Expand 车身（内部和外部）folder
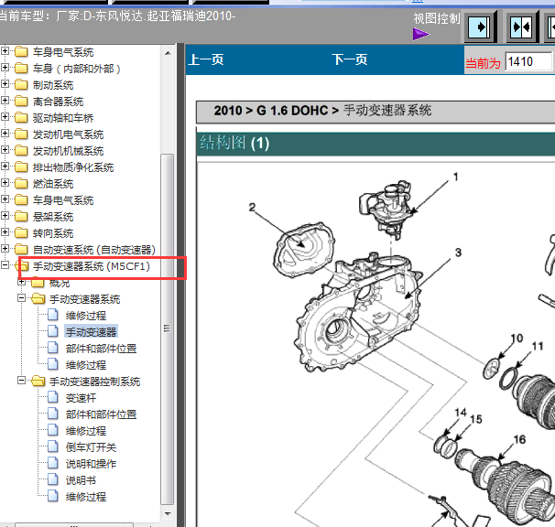 [x=5, y=67]
